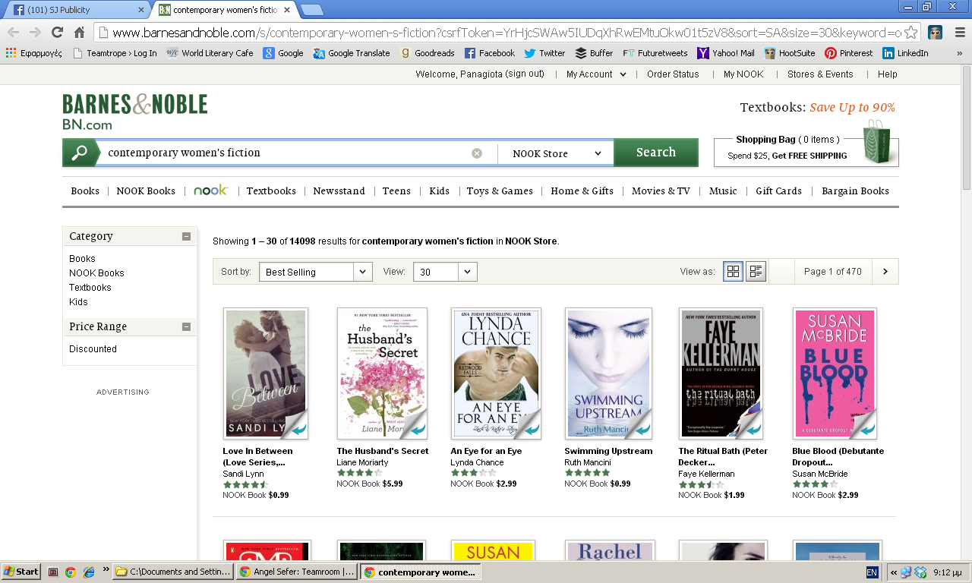
Task: Open Teamtrope Log In bookmark
Action: click(115, 53)
